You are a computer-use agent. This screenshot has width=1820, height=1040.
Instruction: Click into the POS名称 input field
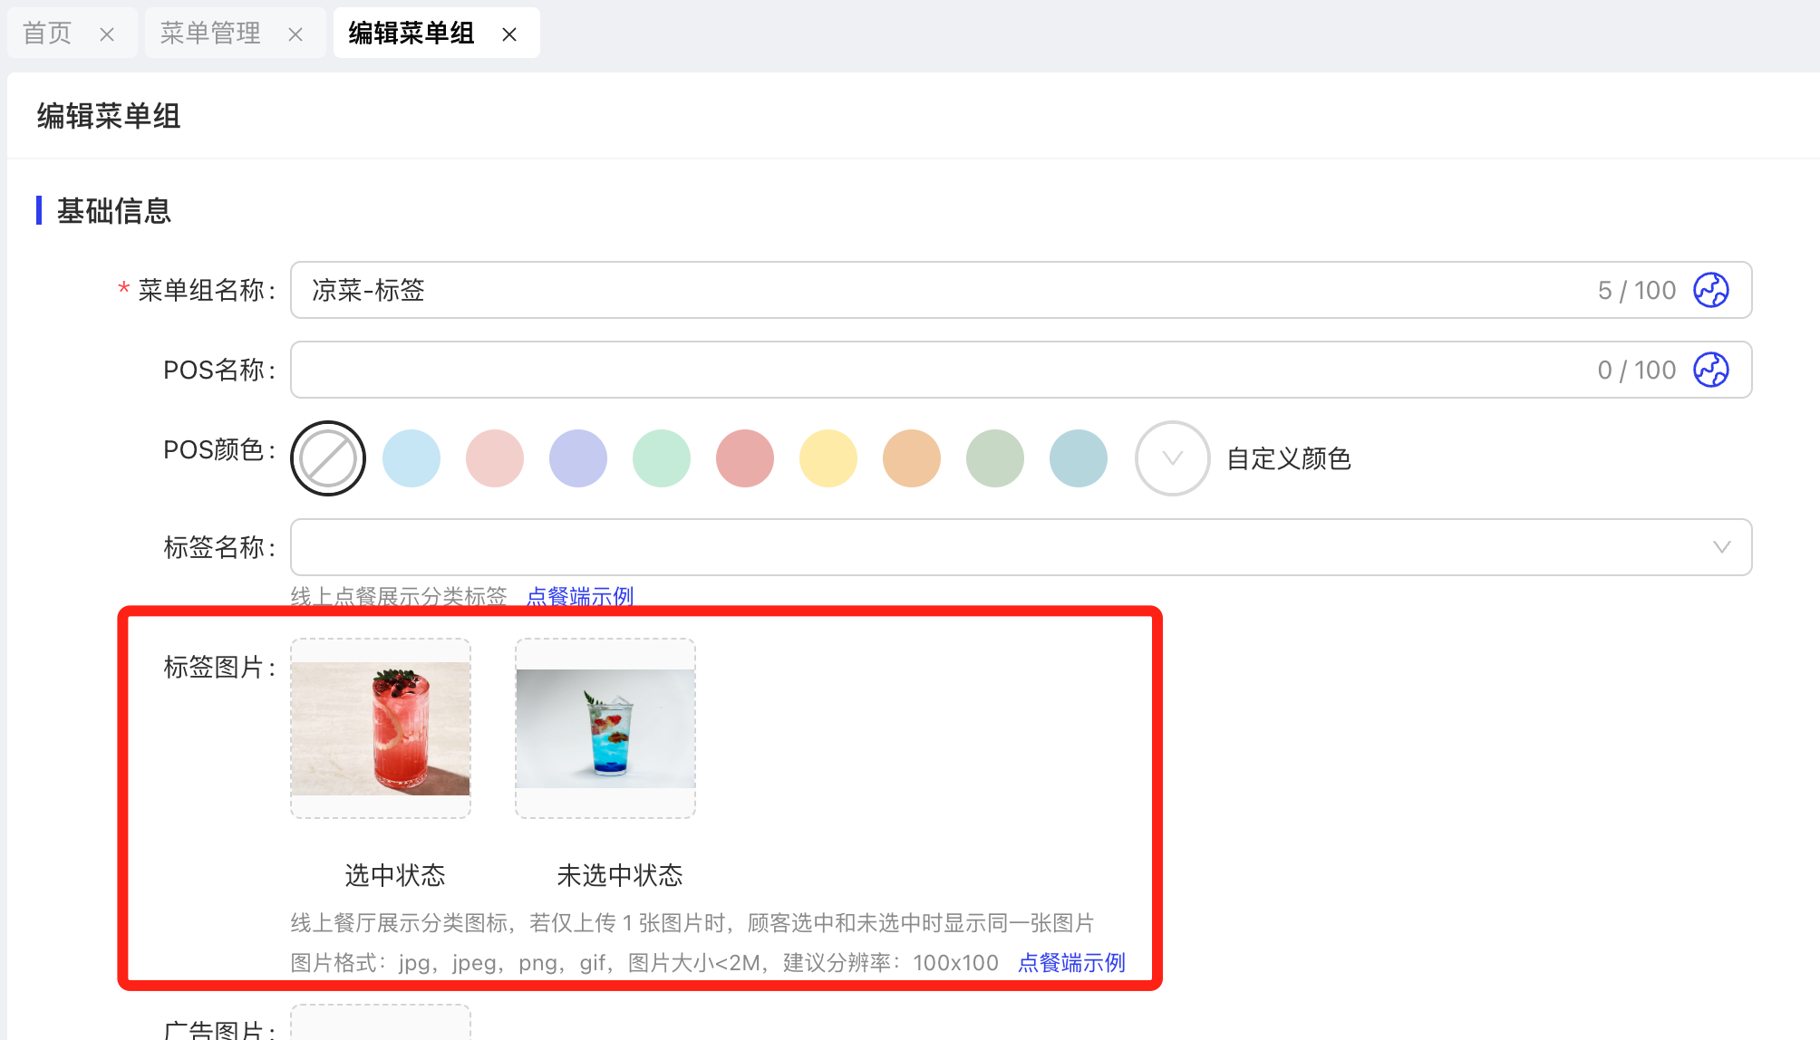point(906,371)
